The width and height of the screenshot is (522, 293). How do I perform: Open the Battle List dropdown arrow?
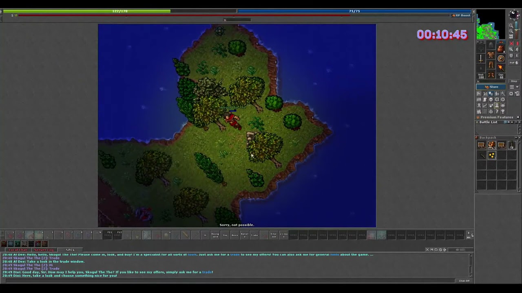pos(512,122)
